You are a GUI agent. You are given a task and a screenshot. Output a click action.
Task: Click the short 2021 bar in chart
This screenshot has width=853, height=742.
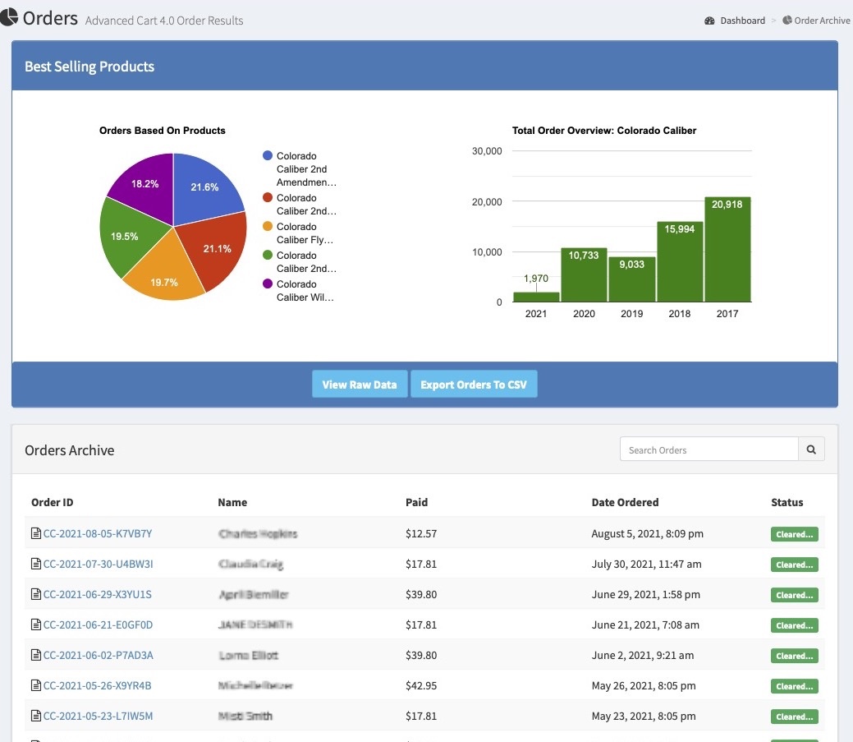point(536,297)
